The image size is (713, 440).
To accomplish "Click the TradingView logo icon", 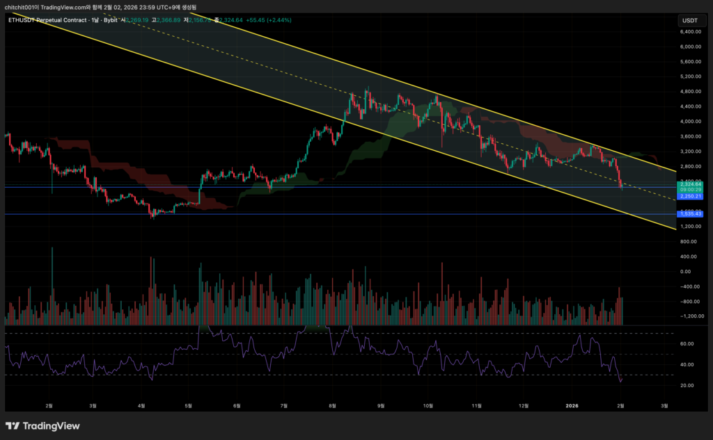I will pyautogui.click(x=13, y=425).
